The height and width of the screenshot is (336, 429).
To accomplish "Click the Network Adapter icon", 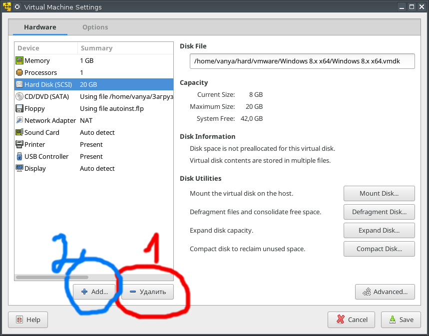I will pos(19,120).
